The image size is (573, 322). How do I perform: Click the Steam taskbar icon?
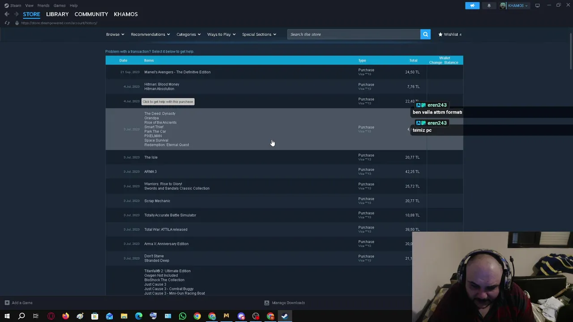pyautogui.click(x=285, y=317)
